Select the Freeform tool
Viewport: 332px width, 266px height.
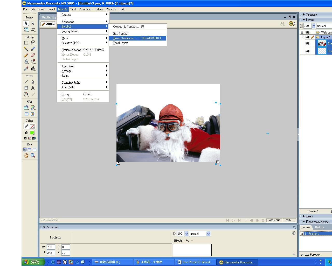[26, 94]
